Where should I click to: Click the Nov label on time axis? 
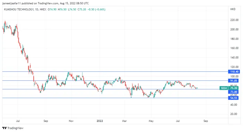pos(71,121)
